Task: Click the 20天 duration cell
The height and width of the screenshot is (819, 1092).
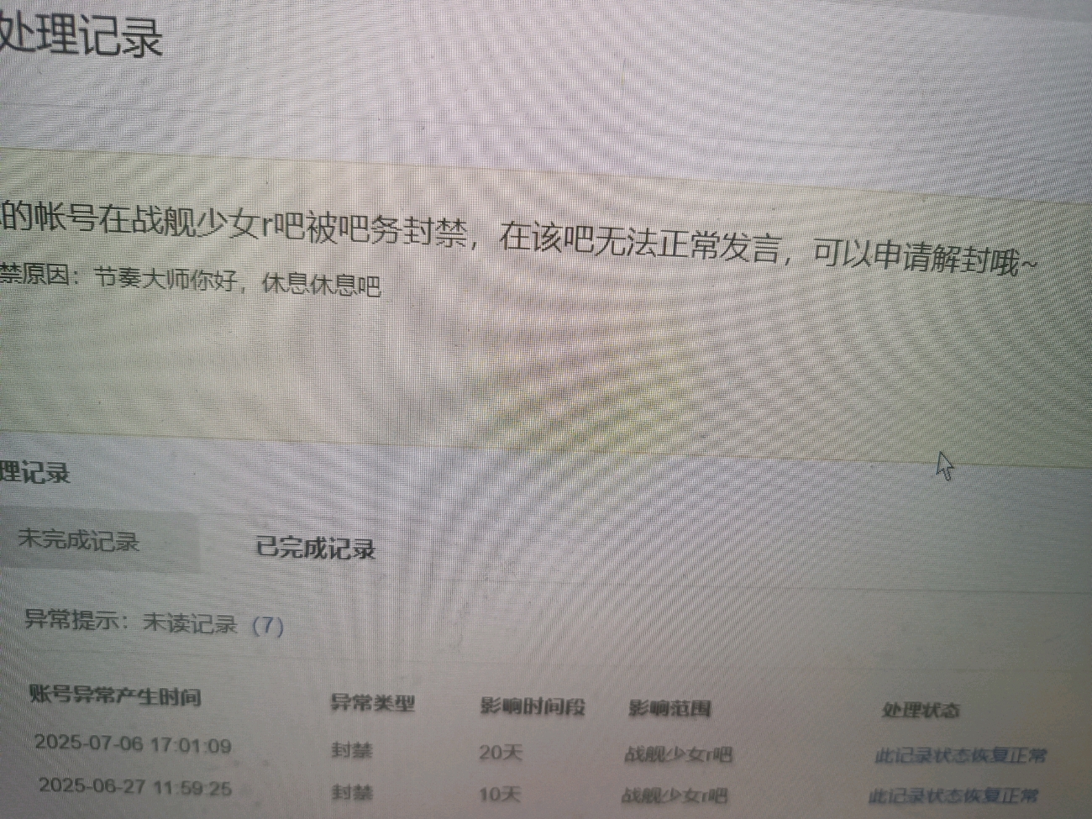Action: [500, 752]
